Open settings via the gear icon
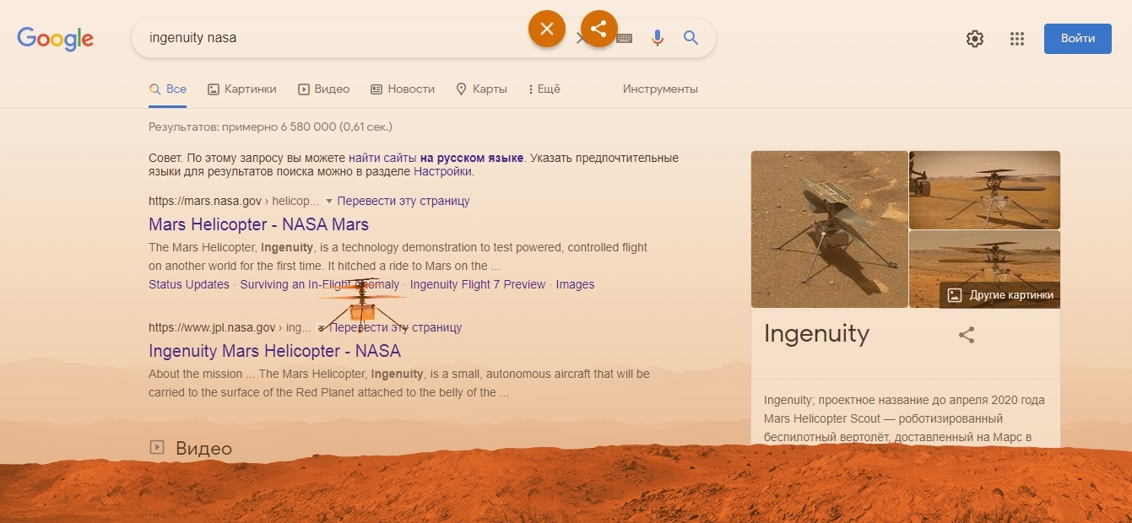The width and height of the screenshot is (1132, 523). (975, 39)
